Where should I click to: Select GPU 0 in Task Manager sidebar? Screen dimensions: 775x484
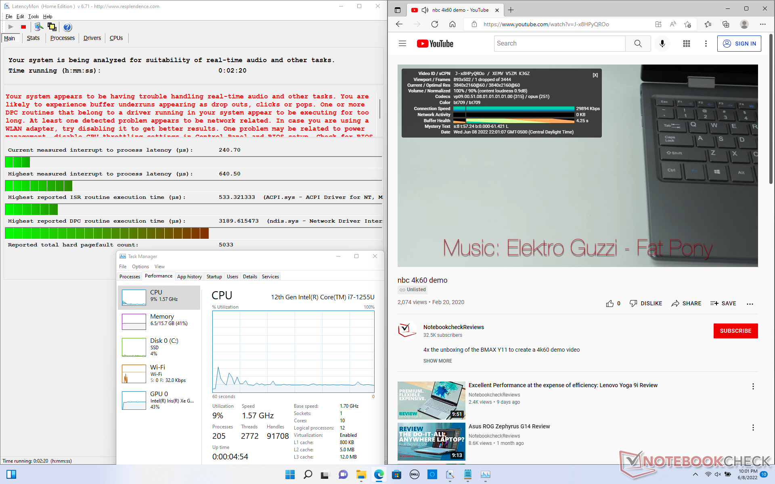[159, 400]
